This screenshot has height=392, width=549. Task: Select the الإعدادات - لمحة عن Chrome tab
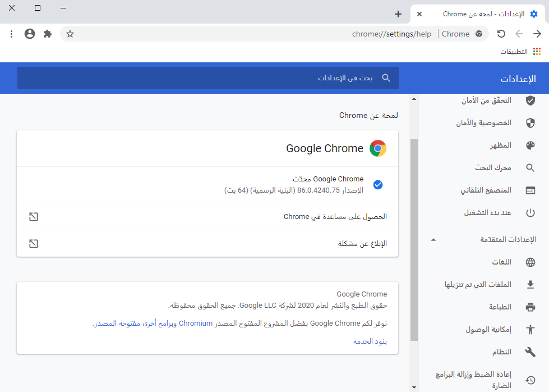[478, 14]
